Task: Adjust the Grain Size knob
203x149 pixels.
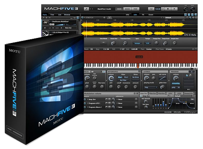Action: click(x=114, y=43)
